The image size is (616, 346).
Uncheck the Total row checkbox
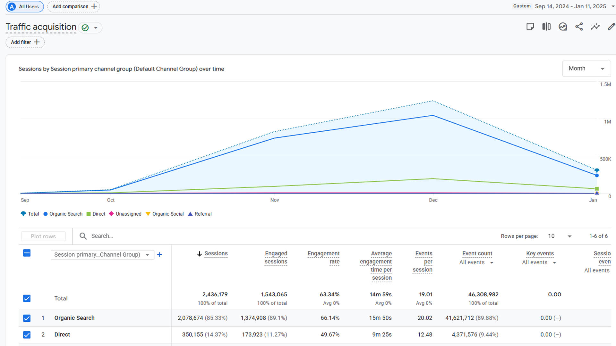27,298
